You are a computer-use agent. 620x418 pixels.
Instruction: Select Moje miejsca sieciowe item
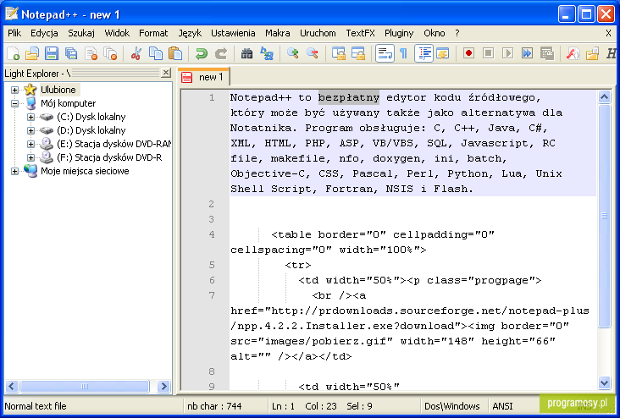coord(85,171)
